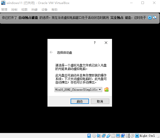Dismiss the keyboard capture notification
The height and width of the screenshot is (138, 160).
[150, 18]
